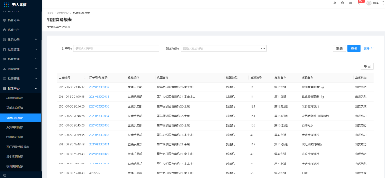This screenshot has width=385, height=178.
Task: Open order link 2021093000035
Action: (x=99, y=106)
